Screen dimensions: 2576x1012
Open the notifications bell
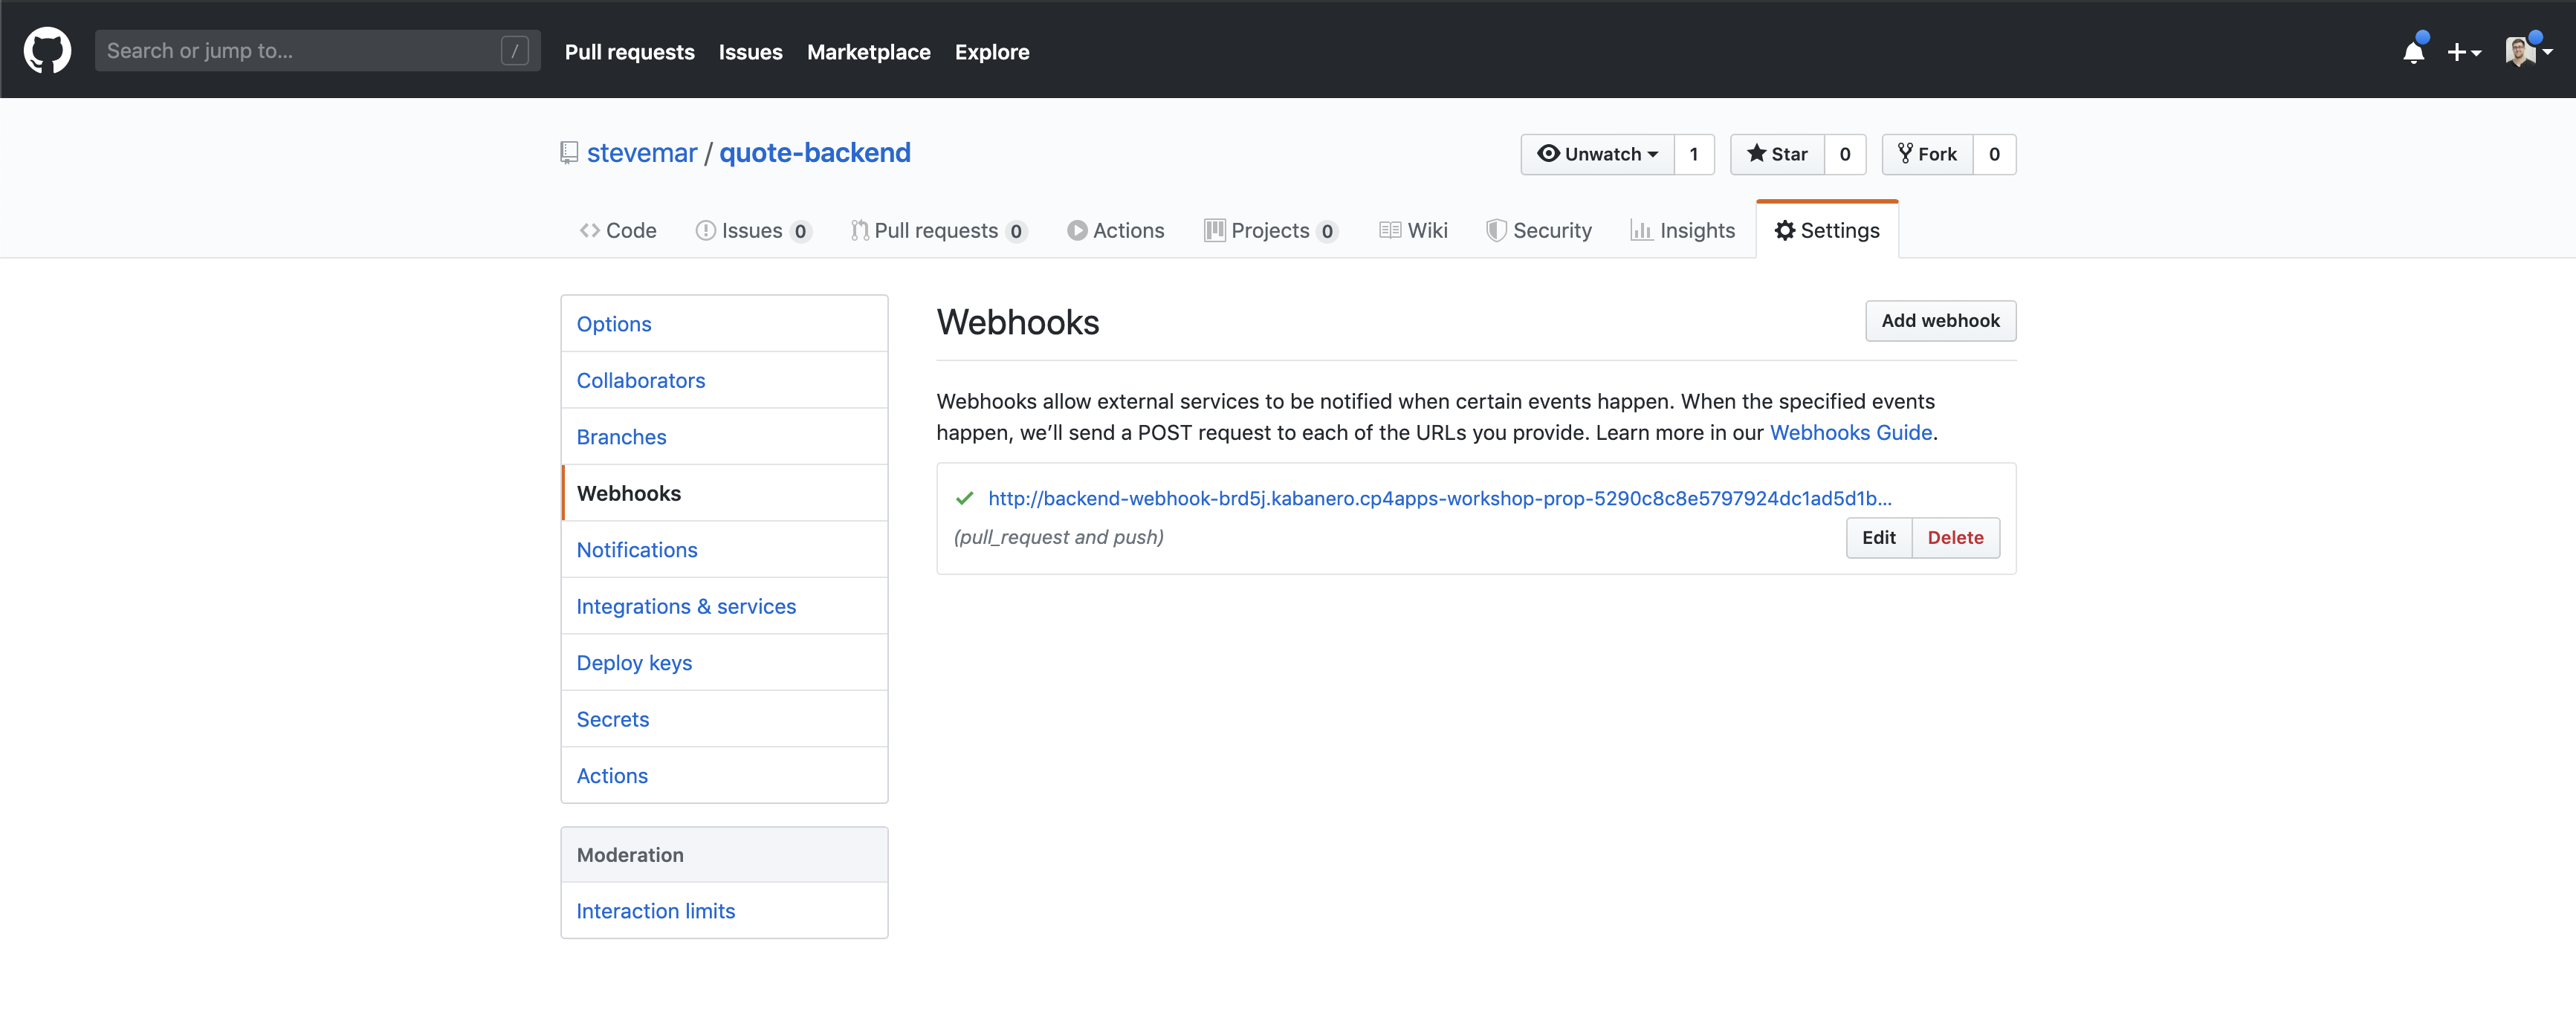coord(2413,51)
